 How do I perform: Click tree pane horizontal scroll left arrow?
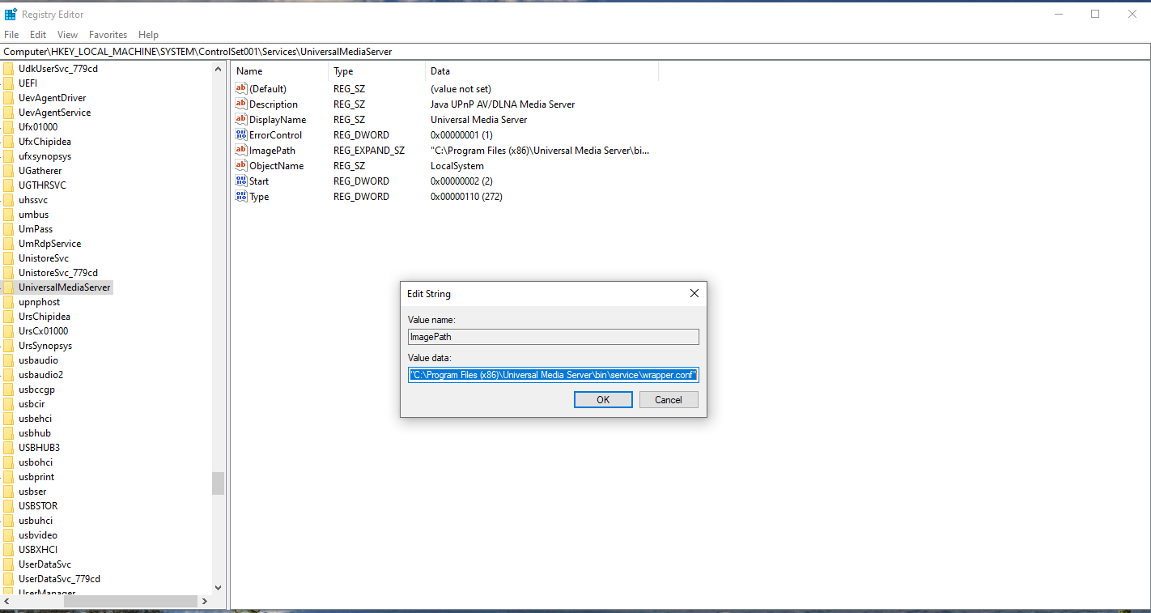(x=6, y=602)
